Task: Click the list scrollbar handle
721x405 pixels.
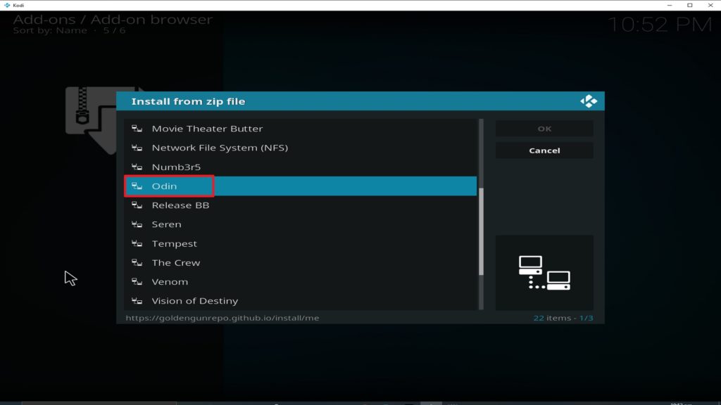Action: pyautogui.click(x=481, y=231)
